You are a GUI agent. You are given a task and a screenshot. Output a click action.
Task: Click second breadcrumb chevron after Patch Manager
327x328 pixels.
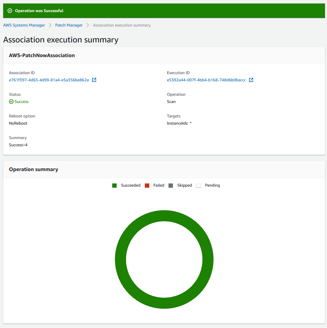coord(88,25)
